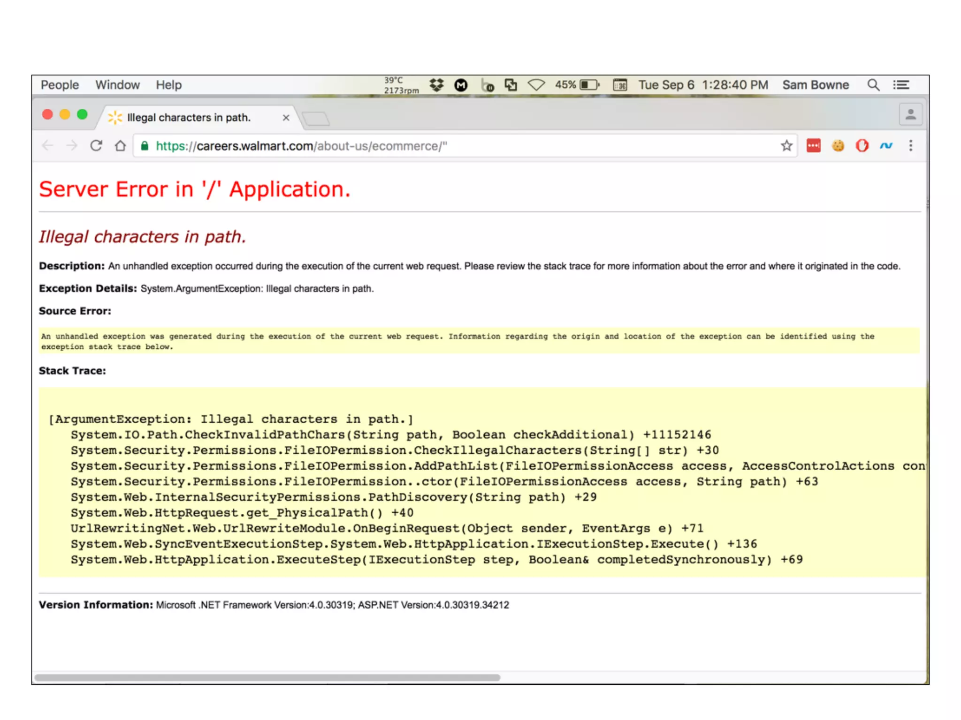Open the Window menu
Screen dimensions: 961x720
tap(117, 85)
